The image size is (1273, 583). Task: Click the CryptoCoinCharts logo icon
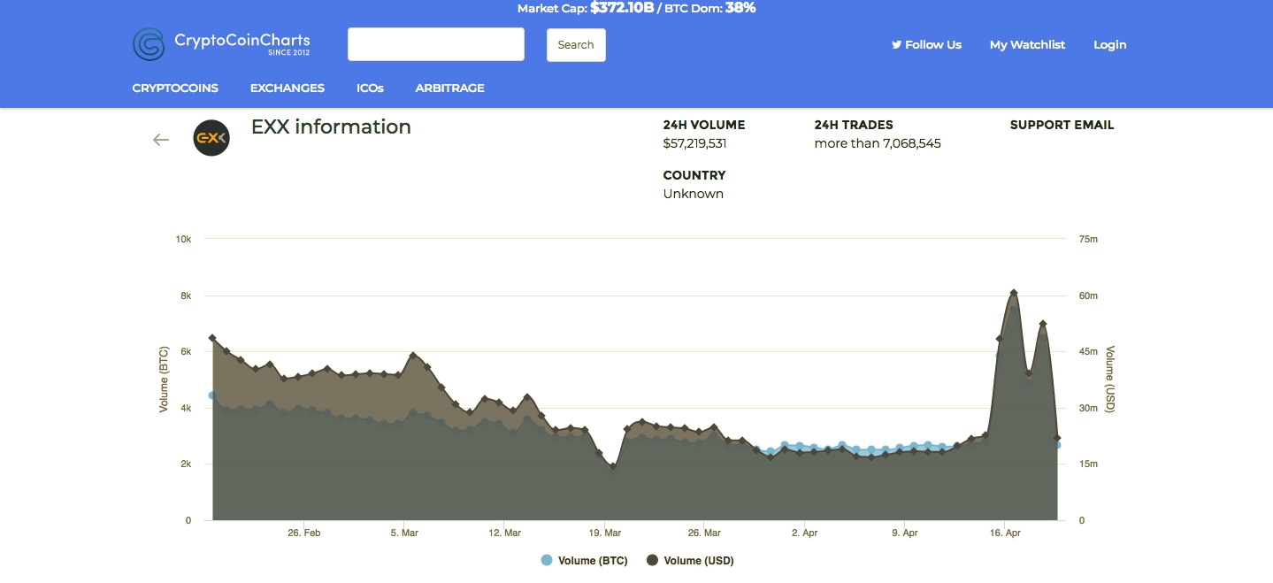149,44
